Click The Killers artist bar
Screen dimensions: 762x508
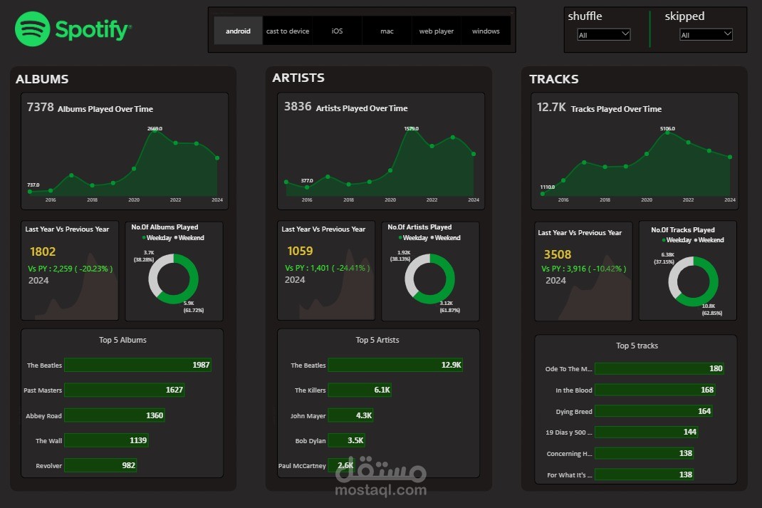coord(360,390)
